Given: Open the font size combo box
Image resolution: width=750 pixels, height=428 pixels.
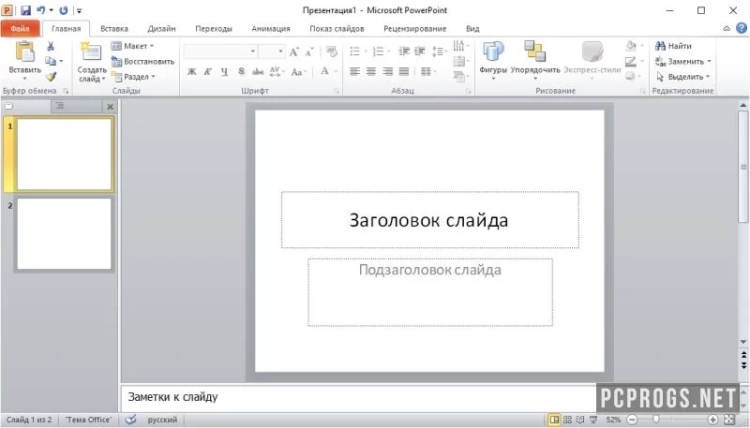Looking at the screenshot, I should tap(272, 52).
